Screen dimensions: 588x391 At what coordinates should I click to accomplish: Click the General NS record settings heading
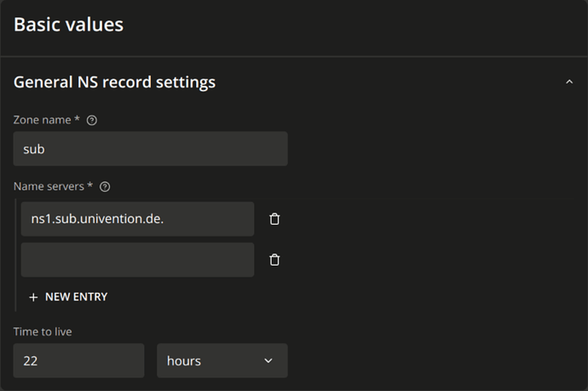pos(114,83)
